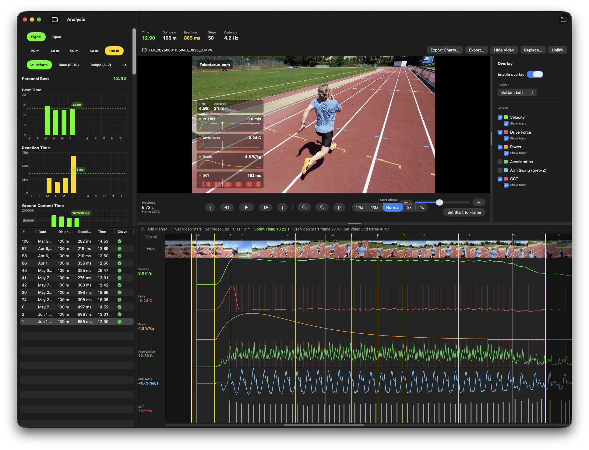Click the Hide Video button

point(504,50)
